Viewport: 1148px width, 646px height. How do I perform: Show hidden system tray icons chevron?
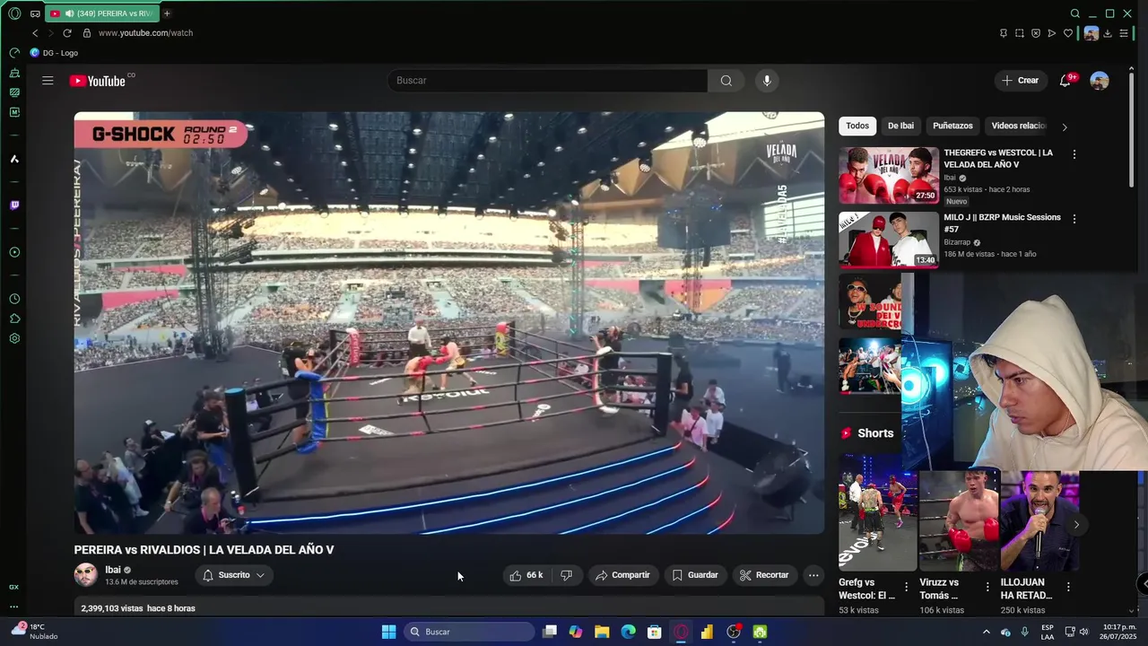[987, 632]
